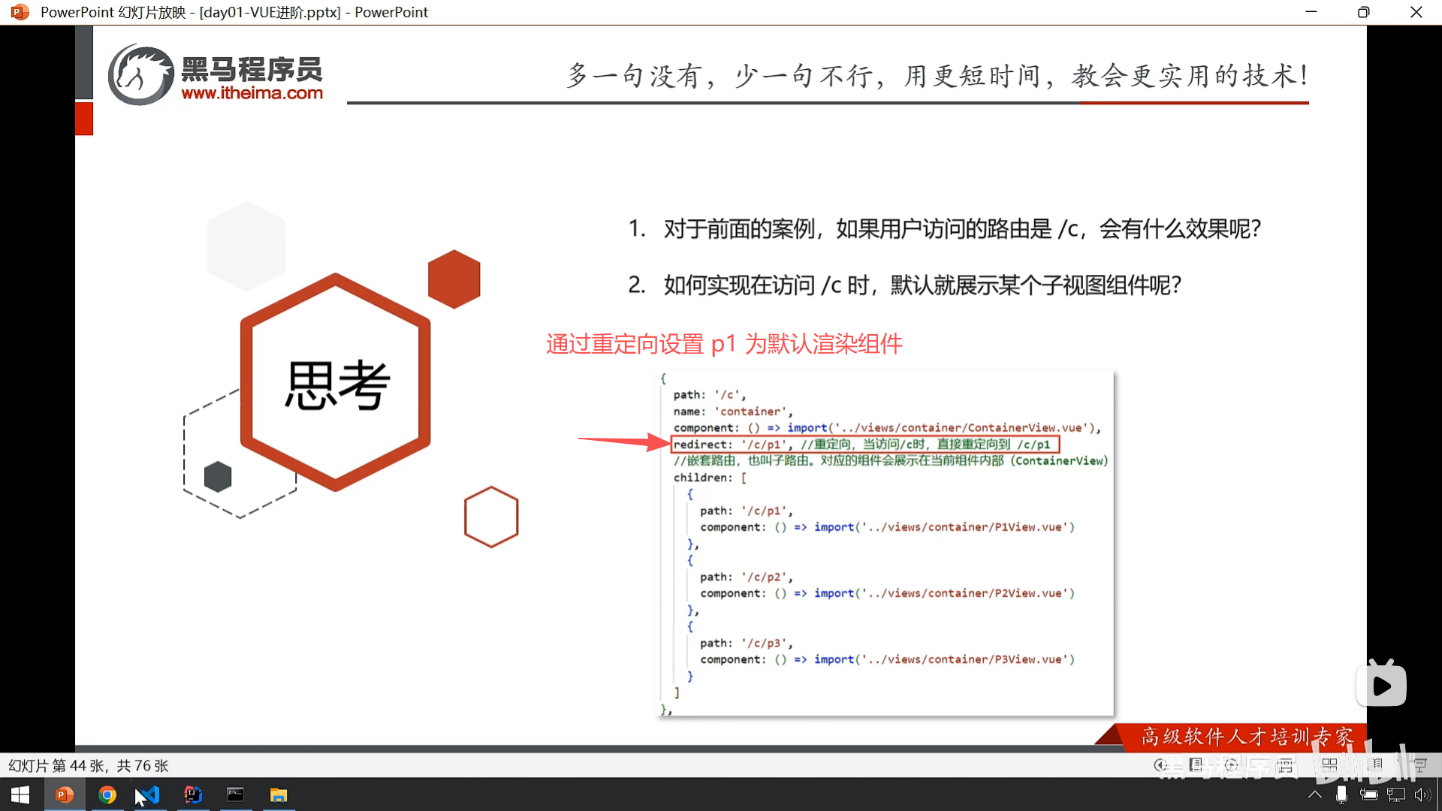Click the Slide Show view icon

(x=1420, y=765)
